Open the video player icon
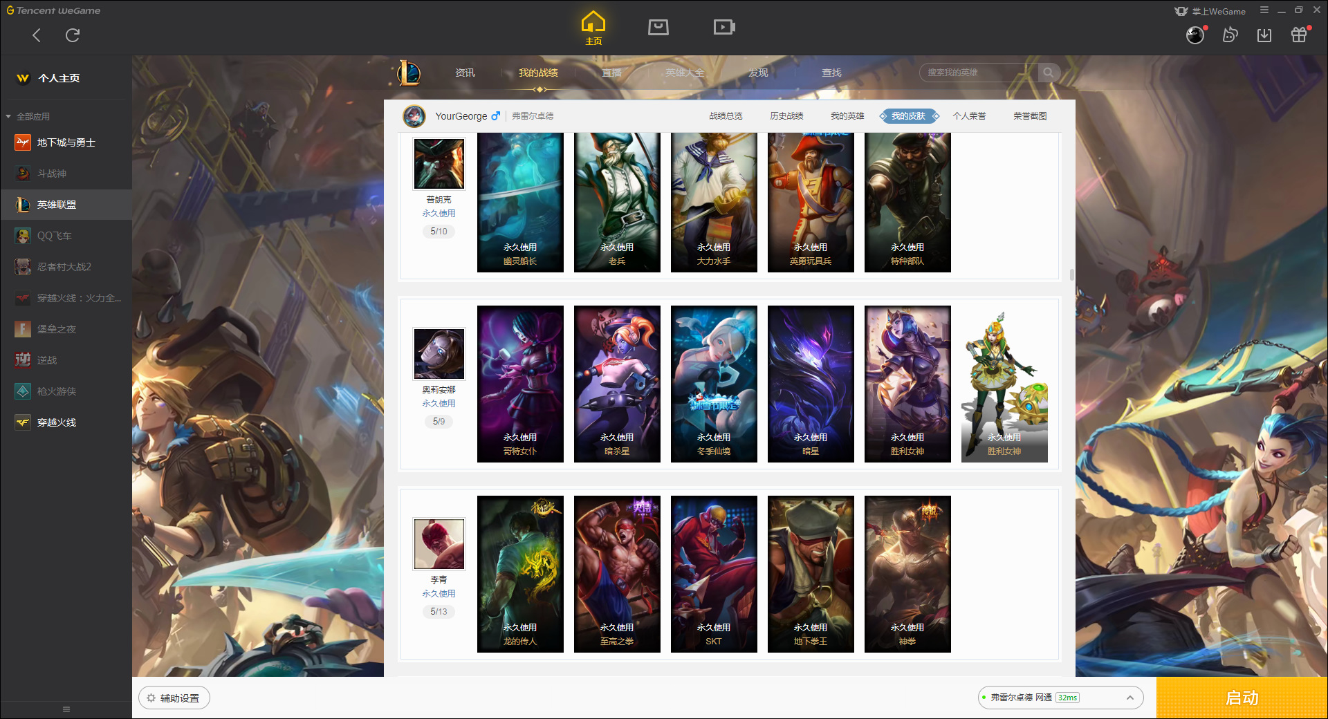The width and height of the screenshot is (1328, 719). (x=724, y=27)
